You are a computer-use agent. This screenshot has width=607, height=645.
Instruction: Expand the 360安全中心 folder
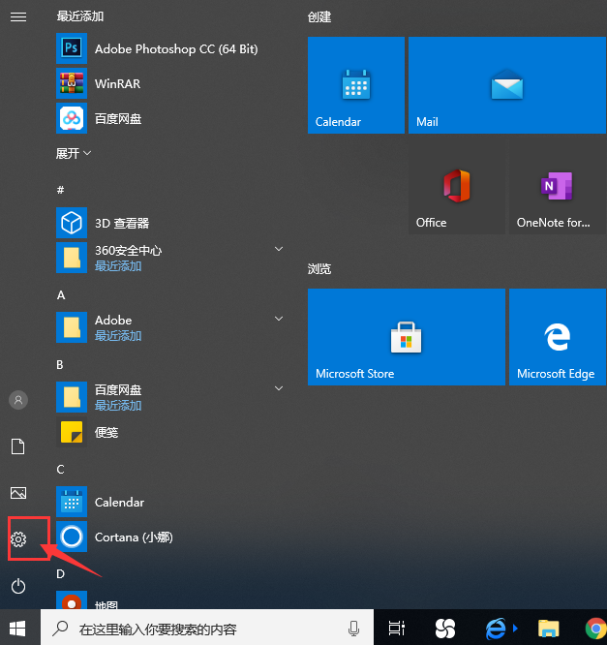pos(279,250)
